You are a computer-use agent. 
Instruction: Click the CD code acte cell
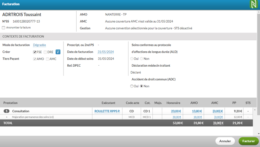point(132,111)
